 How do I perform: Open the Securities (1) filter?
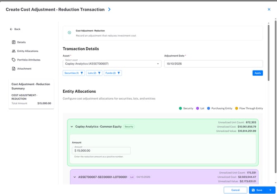(74, 73)
